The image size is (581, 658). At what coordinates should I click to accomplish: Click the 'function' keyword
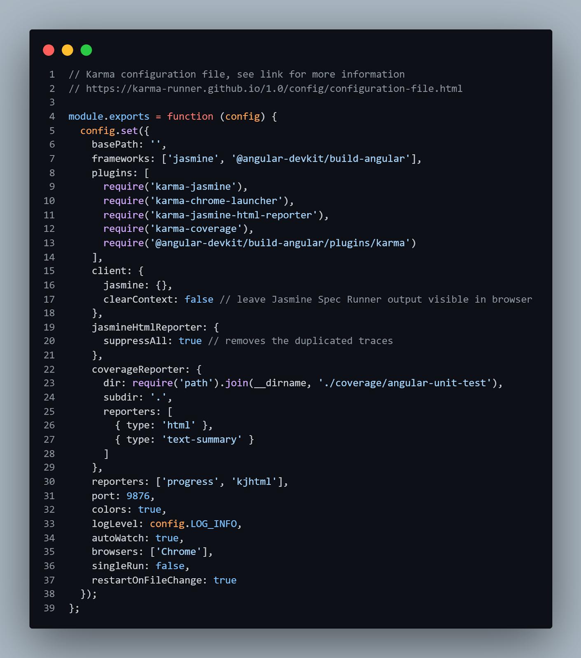[190, 117]
